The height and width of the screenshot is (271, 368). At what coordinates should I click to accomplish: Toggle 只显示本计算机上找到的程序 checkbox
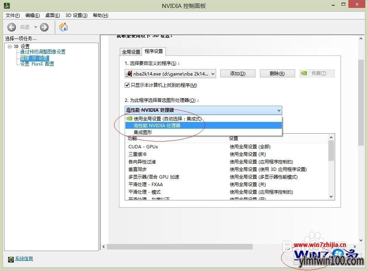[x=127, y=85]
